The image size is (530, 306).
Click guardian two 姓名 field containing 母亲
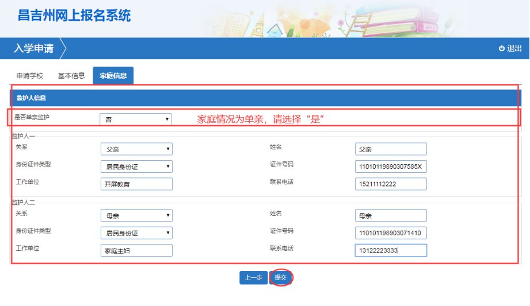click(391, 216)
